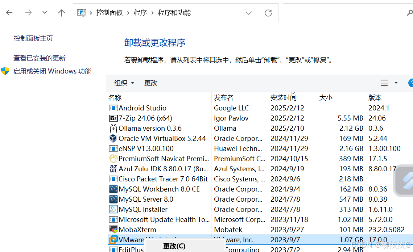The height and width of the screenshot is (252, 413).
Task: Click the MySQL Workbench icon
Action: pos(113,189)
